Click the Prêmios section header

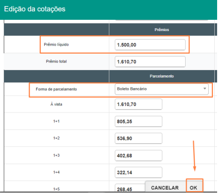162,30
